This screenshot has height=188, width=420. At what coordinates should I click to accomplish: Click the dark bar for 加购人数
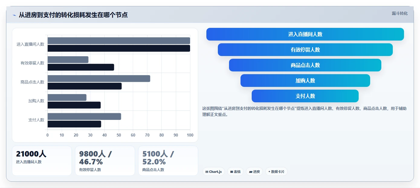[74, 105]
